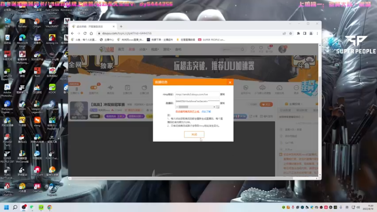The image size is (377, 212).
Task: Open the GeeGee desktop shortcut
Action: click(37, 188)
